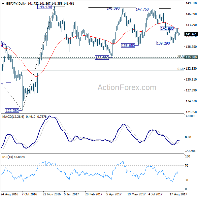Click the RSI 100 scale label
The image size is (198, 198).
[187, 156]
